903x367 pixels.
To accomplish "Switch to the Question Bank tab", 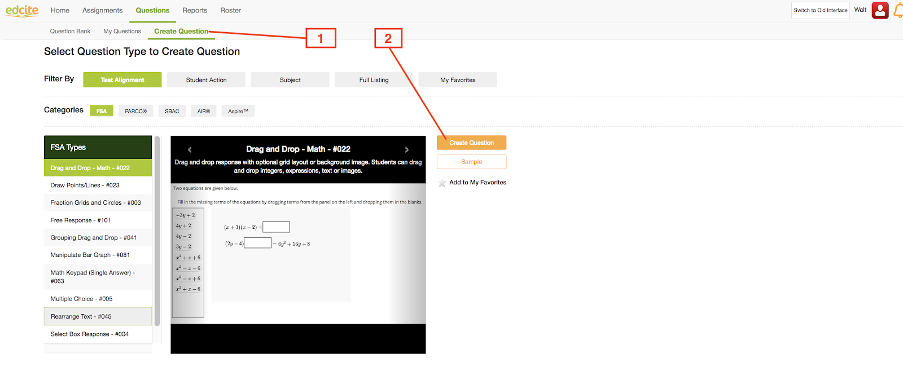I will pos(70,31).
